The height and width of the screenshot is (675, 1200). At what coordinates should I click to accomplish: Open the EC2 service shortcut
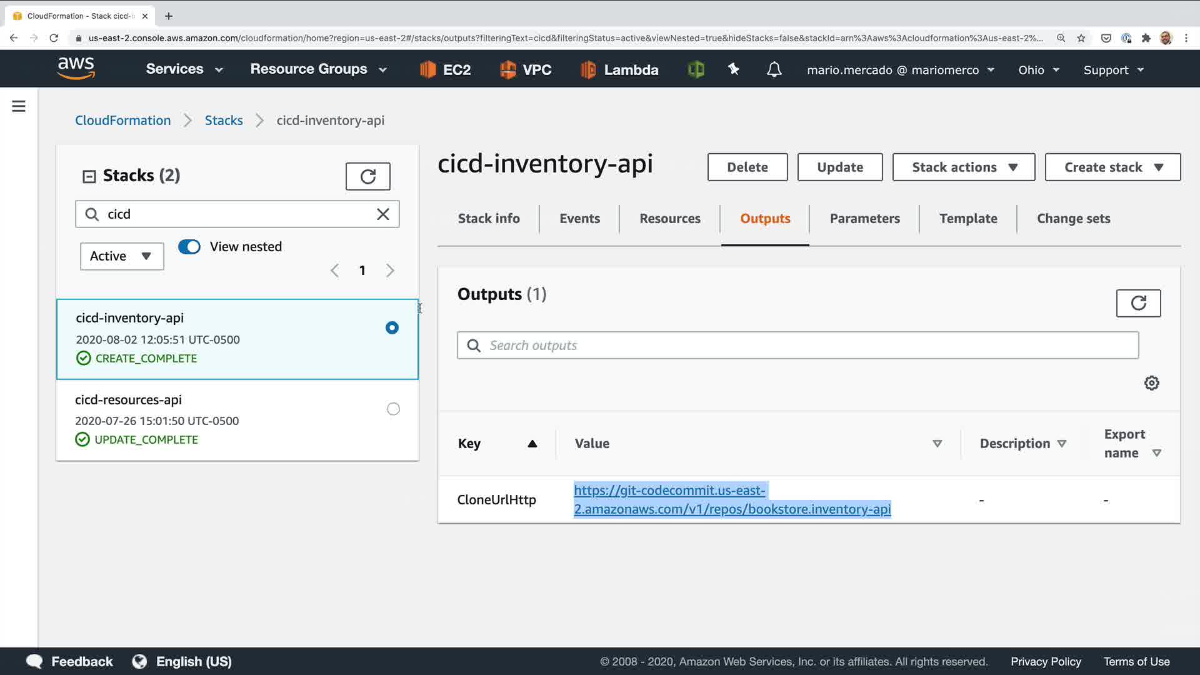pyautogui.click(x=445, y=69)
